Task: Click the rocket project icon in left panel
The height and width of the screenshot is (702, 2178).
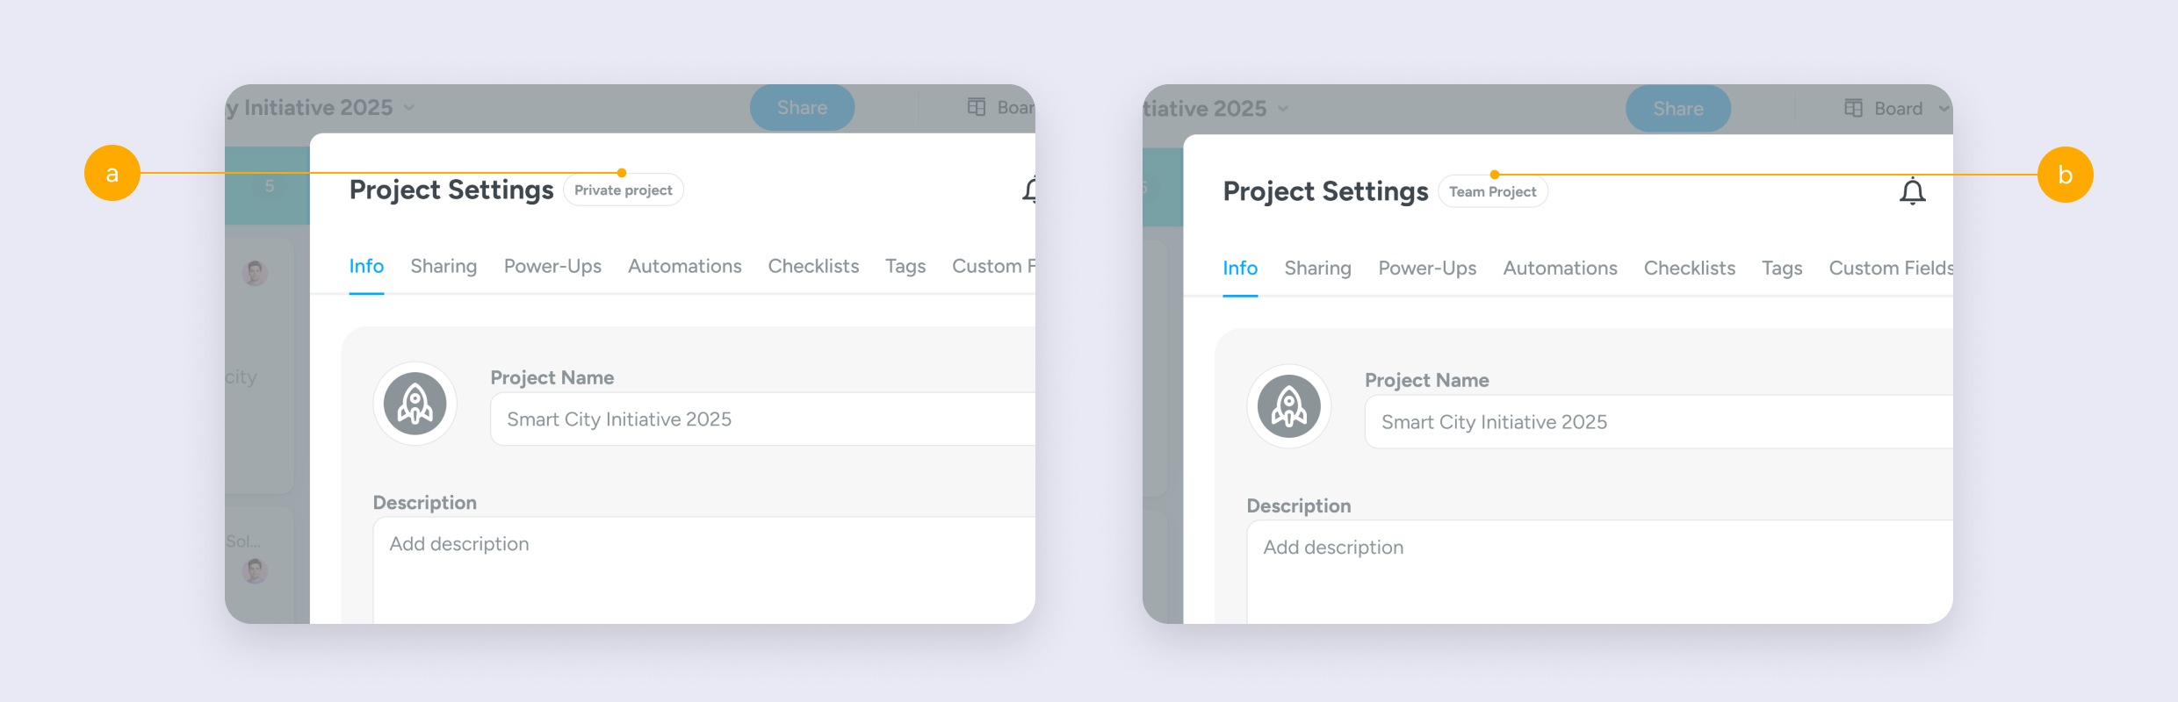Action: point(415,404)
